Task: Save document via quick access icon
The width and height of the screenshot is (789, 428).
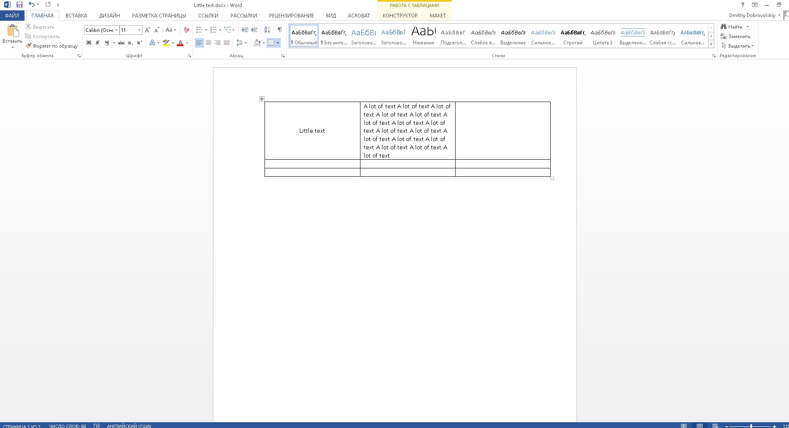Action: pos(19,5)
